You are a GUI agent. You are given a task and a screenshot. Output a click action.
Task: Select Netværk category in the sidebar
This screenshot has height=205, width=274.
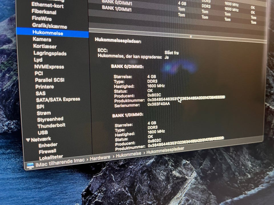click(x=41, y=139)
